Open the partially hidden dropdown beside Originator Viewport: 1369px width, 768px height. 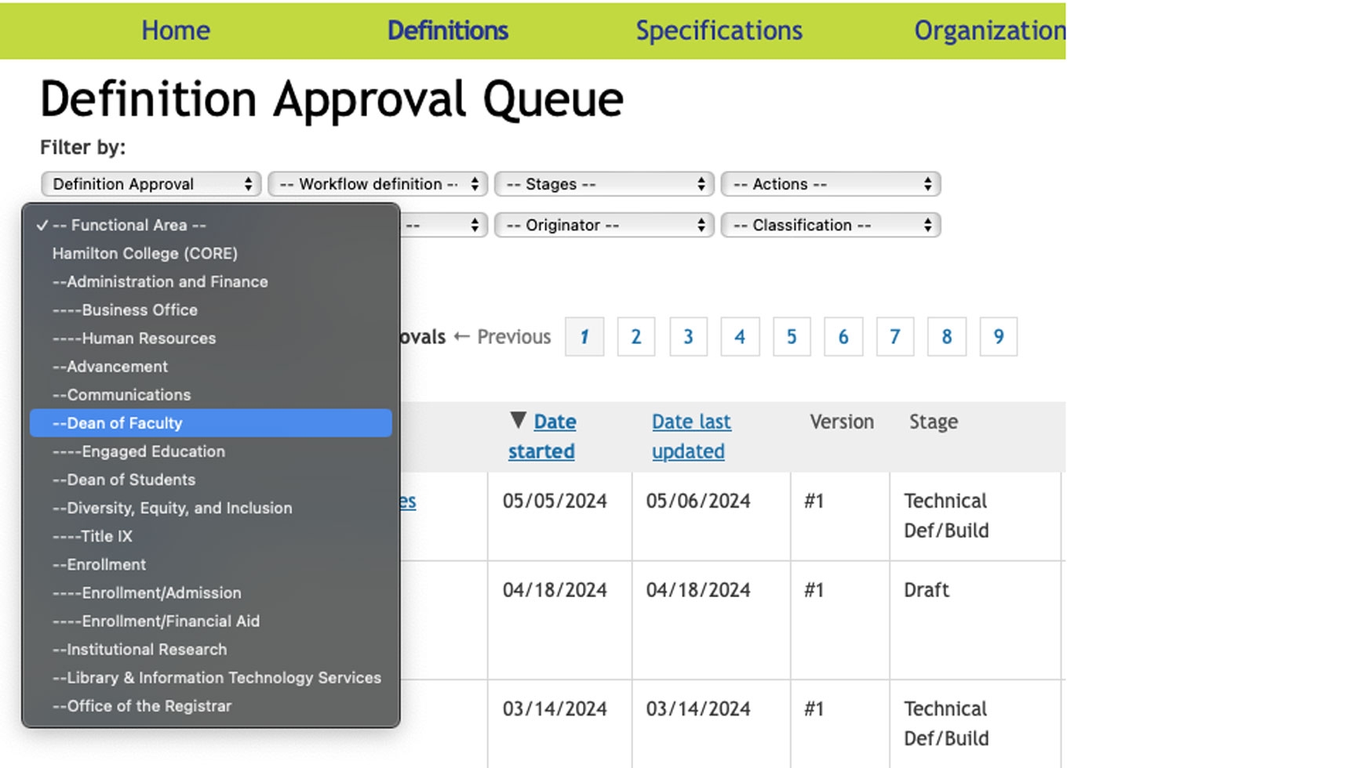(x=444, y=225)
